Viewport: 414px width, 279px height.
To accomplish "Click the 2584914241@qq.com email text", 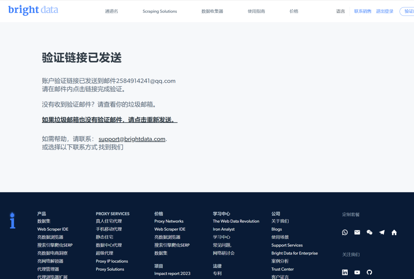I will (146, 81).
